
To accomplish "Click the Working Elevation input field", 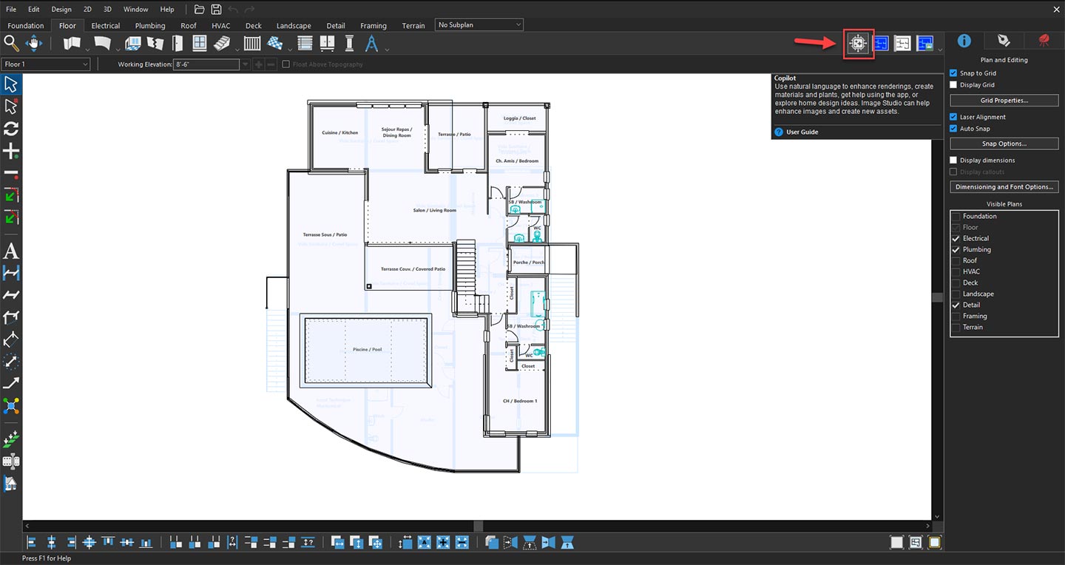I will (x=206, y=64).
